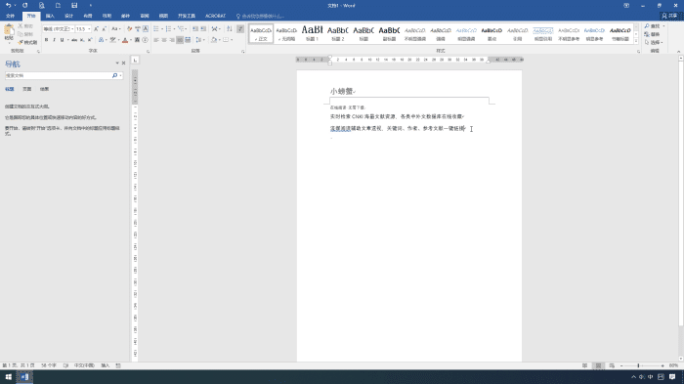The height and width of the screenshot is (384, 684).
Task: Click the 选择 (Select) button
Action: [654, 42]
